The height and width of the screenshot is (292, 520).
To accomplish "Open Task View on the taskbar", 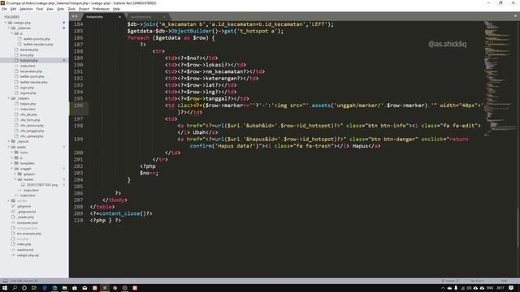I will 34,288.
